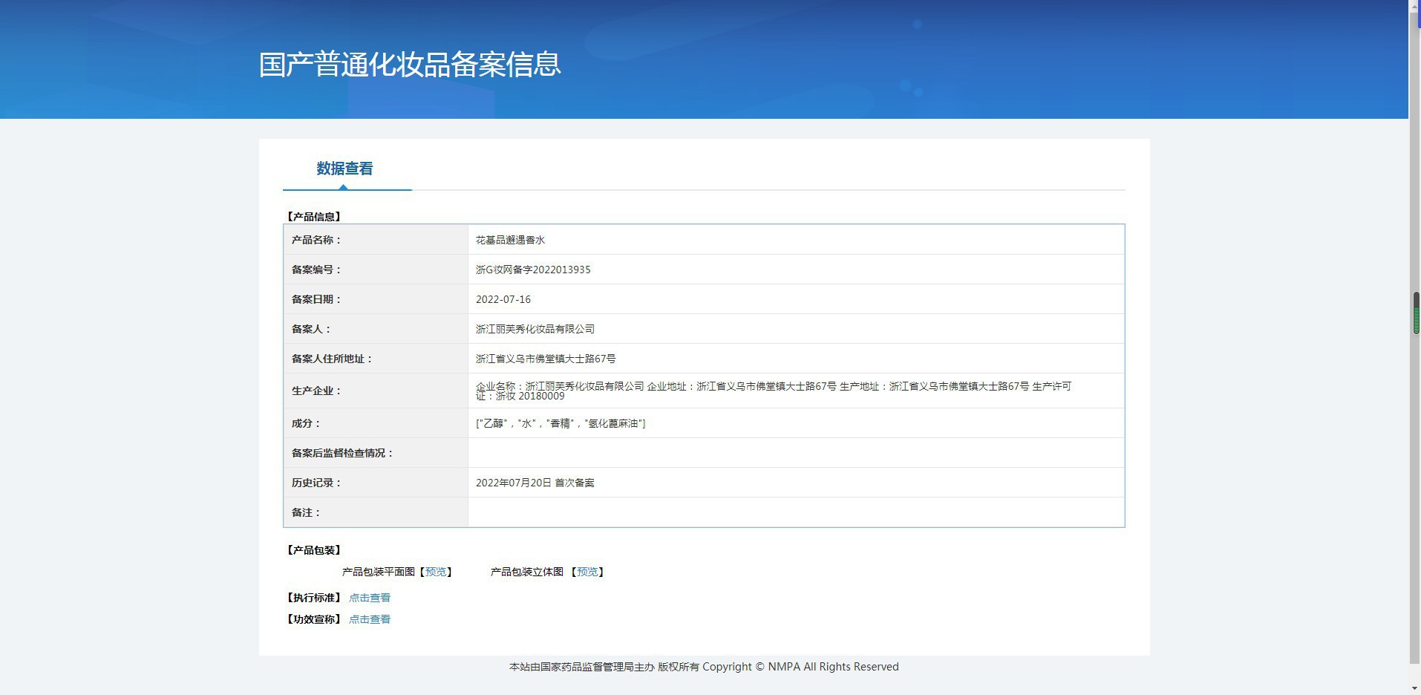The height and width of the screenshot is (695, 1421).
Task: Click history record 2022年07月20日 首次备案
Action: (x=535, y=483)
